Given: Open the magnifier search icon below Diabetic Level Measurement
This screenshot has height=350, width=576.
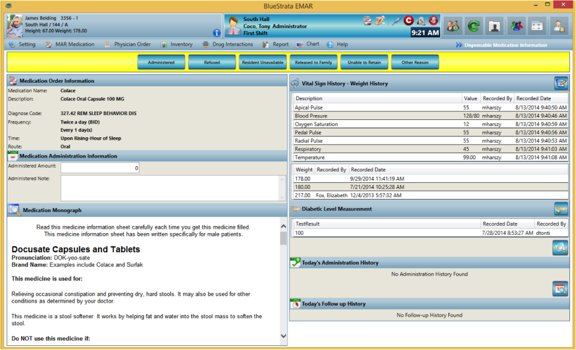Looking at the screenshot, I should tap(560, 248).
